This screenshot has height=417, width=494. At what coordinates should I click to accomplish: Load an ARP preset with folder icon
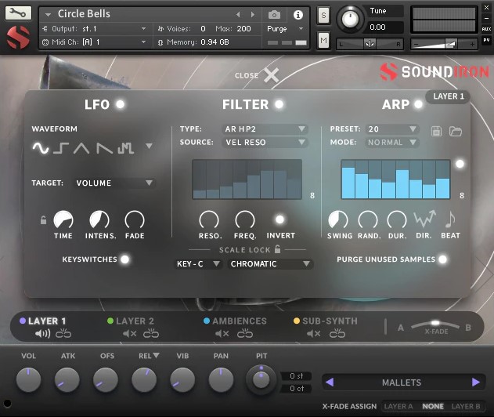[x=456, y=131]
